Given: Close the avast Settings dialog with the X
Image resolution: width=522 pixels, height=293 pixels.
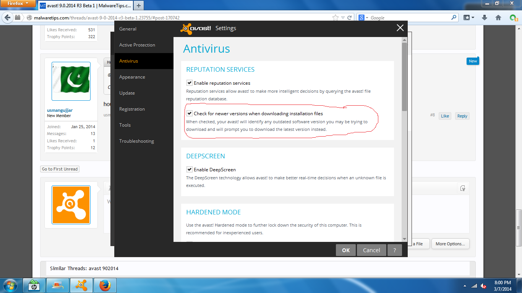Looking at the screenshot, I should (400, 28).
